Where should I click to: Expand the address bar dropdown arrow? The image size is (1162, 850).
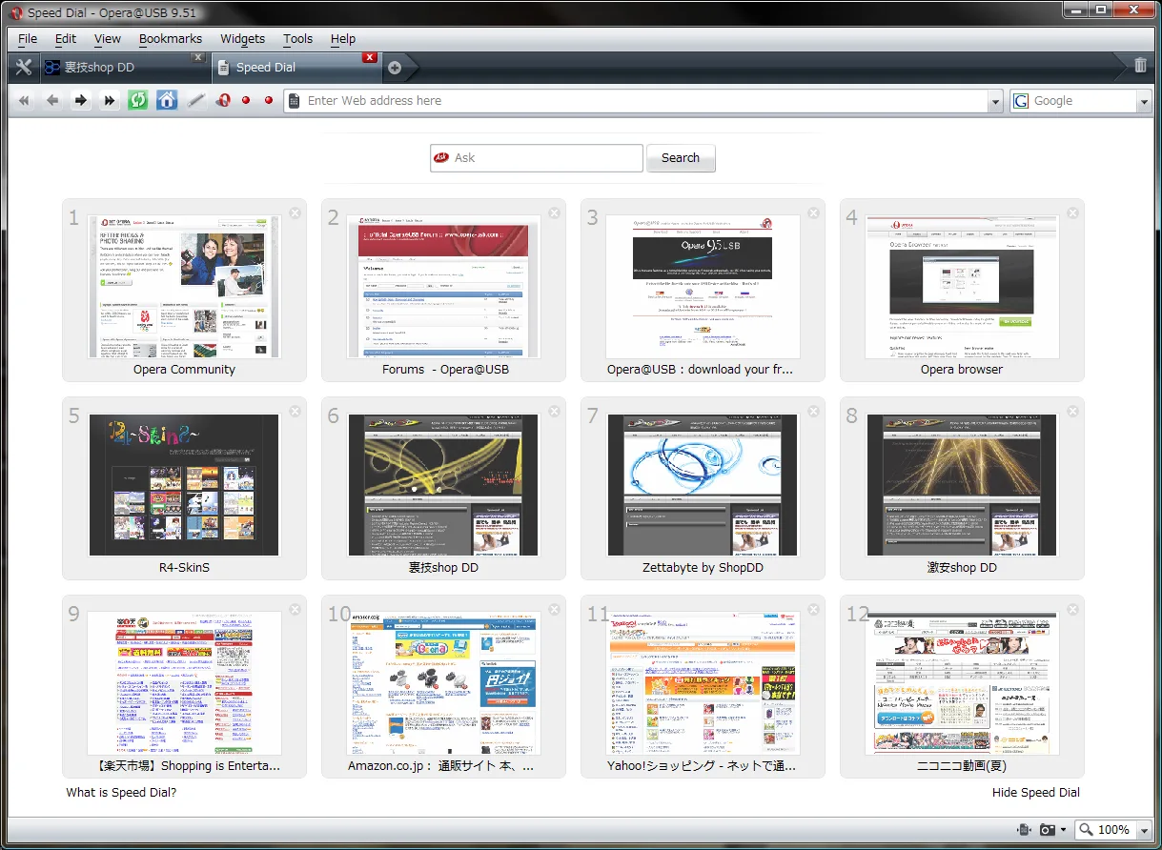tap(995, 101)
